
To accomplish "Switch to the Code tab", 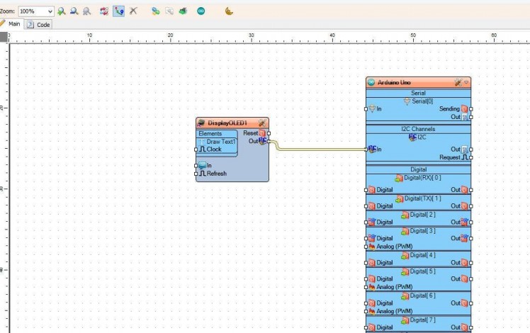I will [39, 24].
